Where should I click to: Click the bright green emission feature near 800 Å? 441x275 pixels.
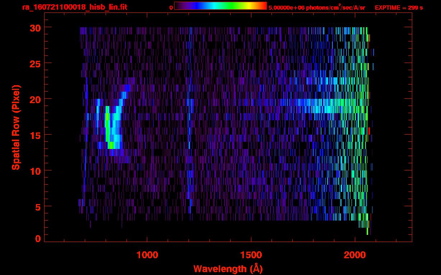[108, 129]
